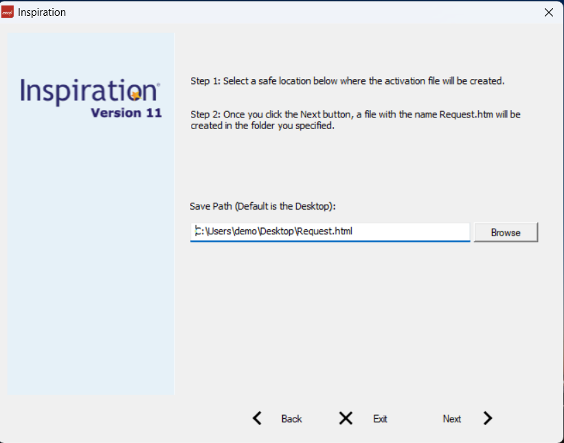Click the Save Path label
This screenshot has height=443, width=564.
(x=262, y=207)
